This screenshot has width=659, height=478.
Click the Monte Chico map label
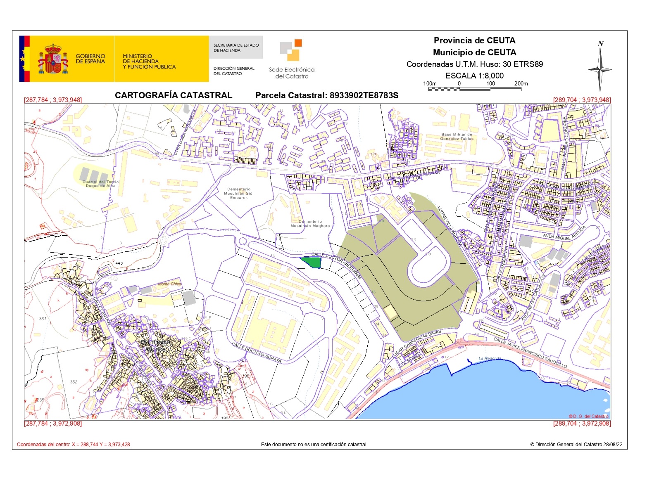click(x=169, y=284)
